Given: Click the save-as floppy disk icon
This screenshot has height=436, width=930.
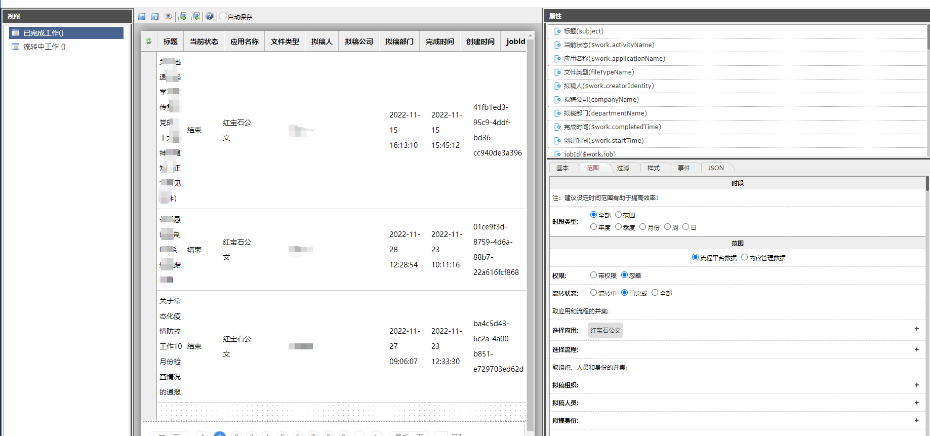Looking at the screenshot, I should pos(155,17).
